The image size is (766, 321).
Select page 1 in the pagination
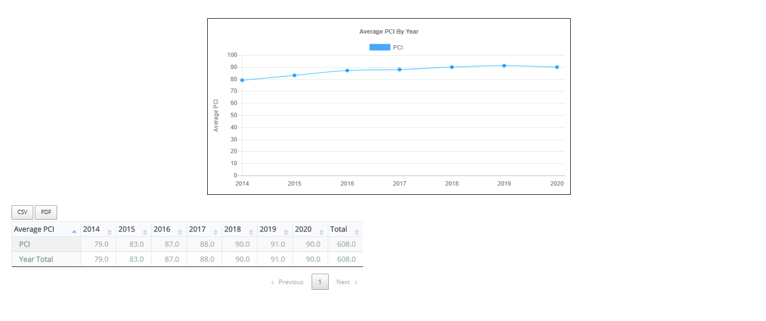coord(320,282)
